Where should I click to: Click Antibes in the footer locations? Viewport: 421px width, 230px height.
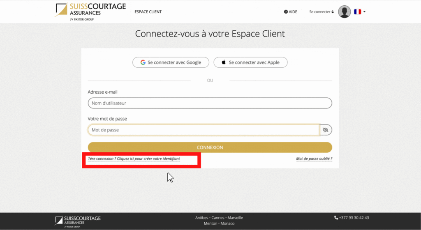(x=202, y=218)
